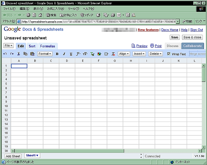This screenshot has height=165, width=207.
Task: Open the cell background color icon
Action: [99, 54]
